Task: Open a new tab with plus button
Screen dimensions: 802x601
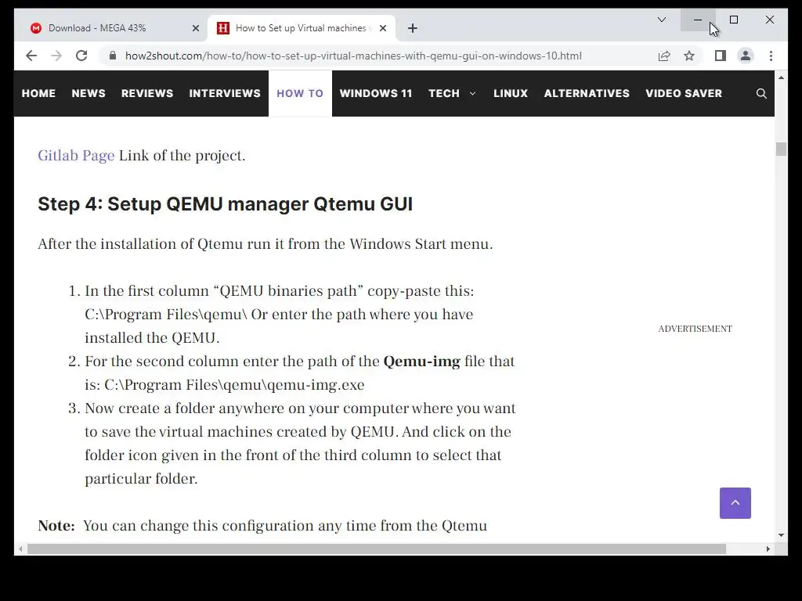Action: coord(413,28)
